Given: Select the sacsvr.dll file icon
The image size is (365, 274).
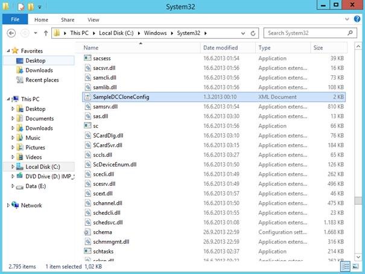Looking at the screenshot, I should 87,68.
